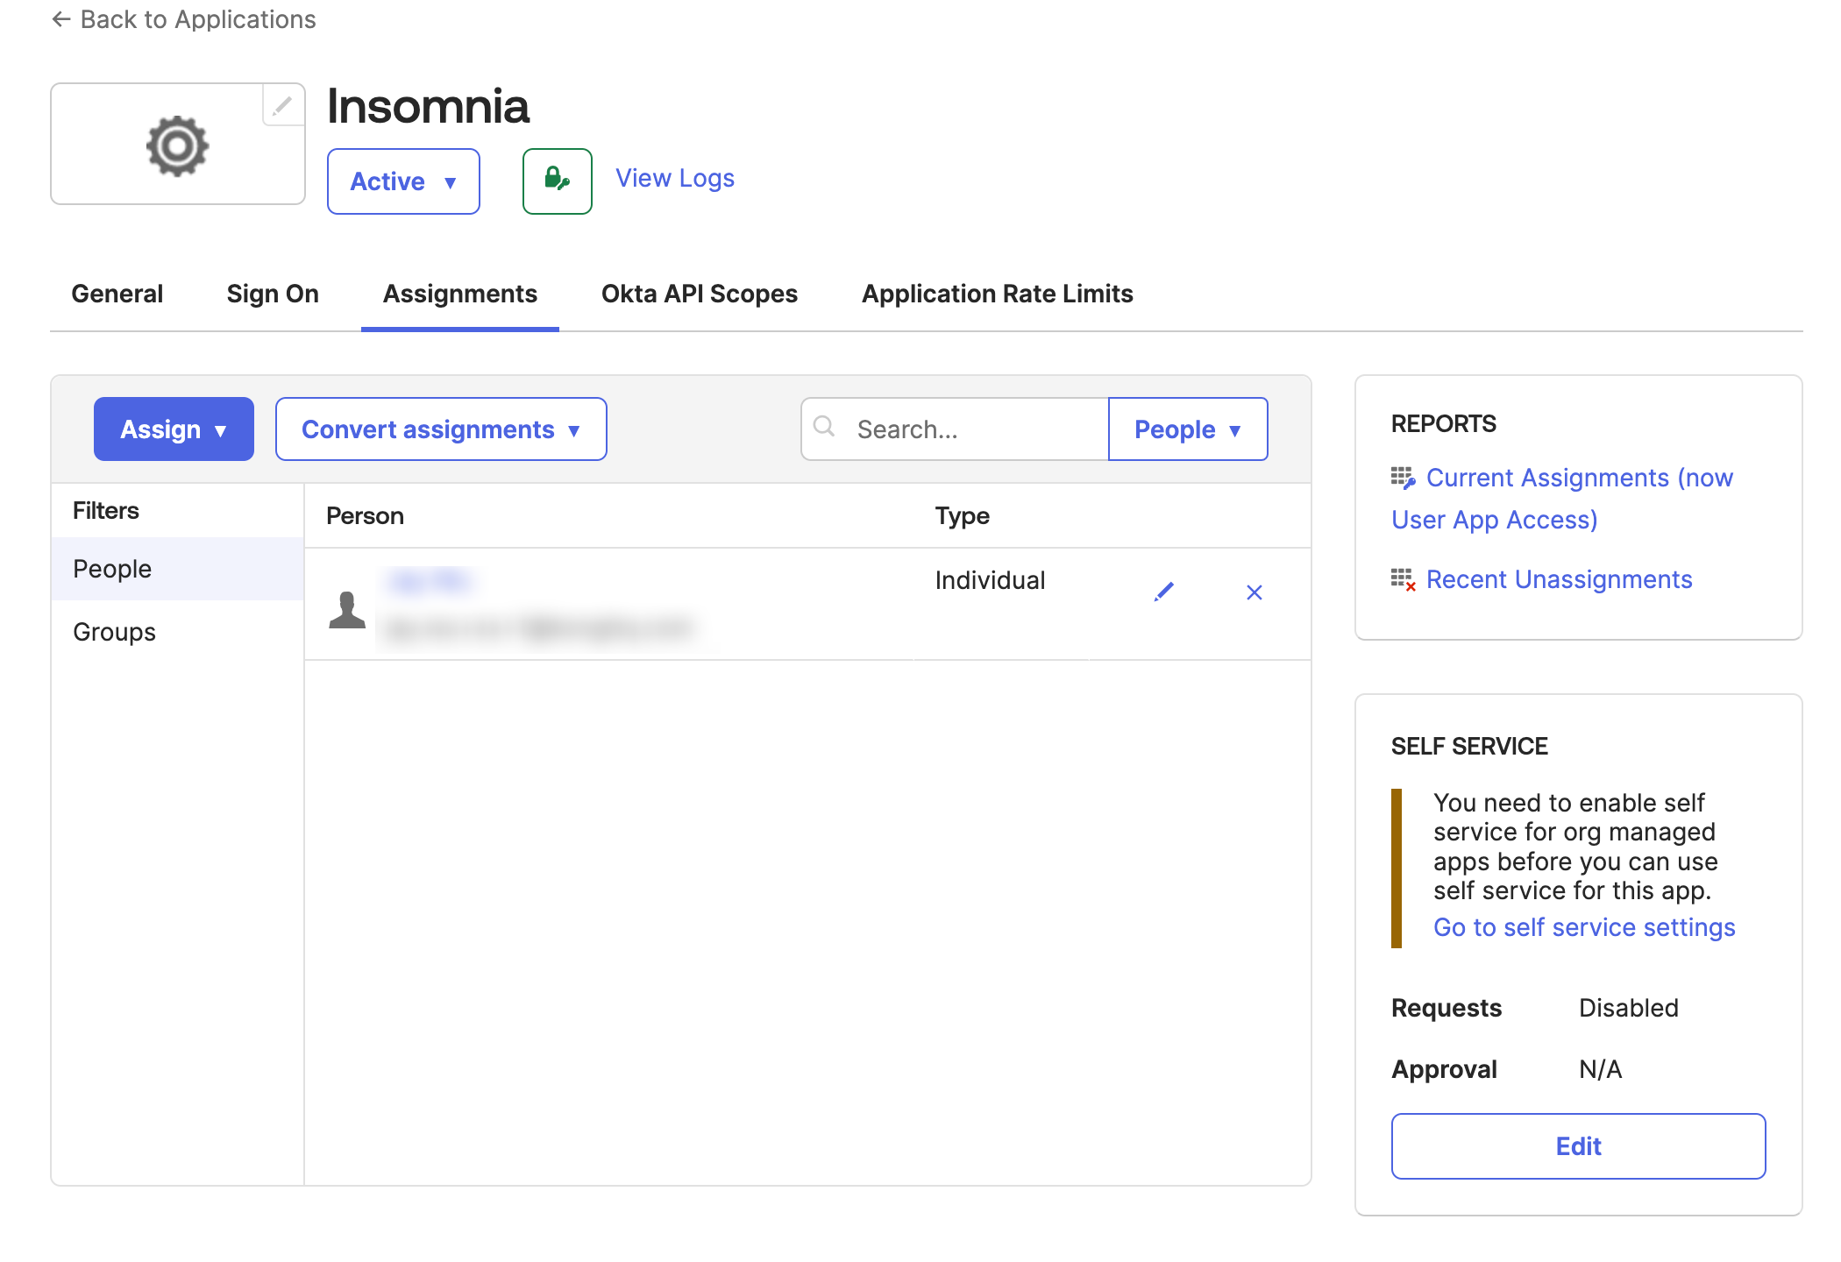The width and height of the screenshot is (1841, 1262).
Task: Click the Insomnia app gear logo
Action: pos(178,146)
